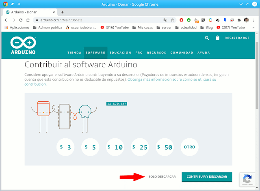Image resolution: width=260 pixels, height=191 pixels.
Task: Click SOLO DESCARGAR
Action: click(x=162, y=176)
